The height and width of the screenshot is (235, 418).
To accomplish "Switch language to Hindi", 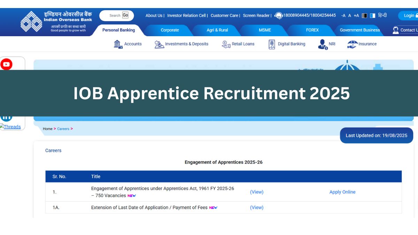I will (382, 16).
